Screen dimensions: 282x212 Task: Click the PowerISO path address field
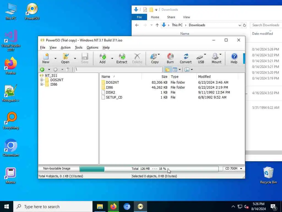tap(118, 69)
